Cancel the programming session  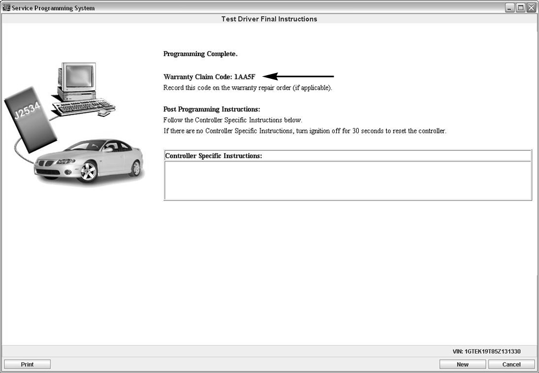pos(511,364)
